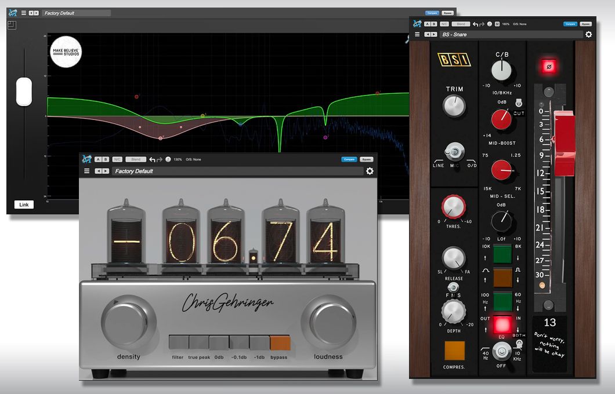
Task: Click the resize layout icon in EQ window
Action: point(12,25)
